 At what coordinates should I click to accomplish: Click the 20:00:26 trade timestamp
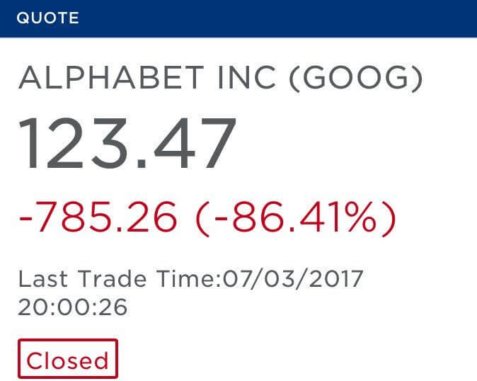(72, 307)
